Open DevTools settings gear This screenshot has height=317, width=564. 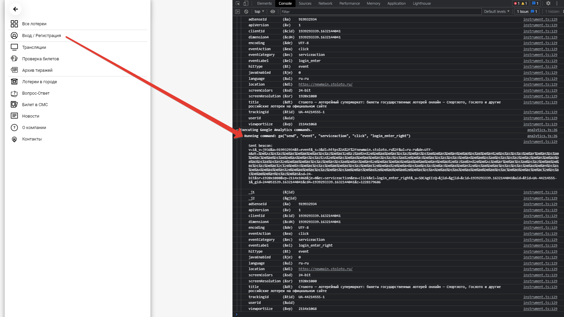click(548, 3)
